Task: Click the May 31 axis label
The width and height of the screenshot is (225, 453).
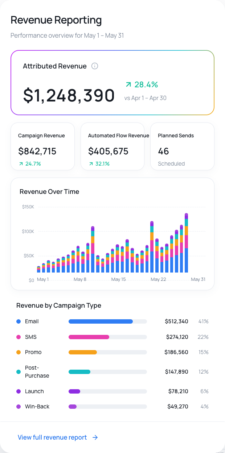Action: point(198,279)
